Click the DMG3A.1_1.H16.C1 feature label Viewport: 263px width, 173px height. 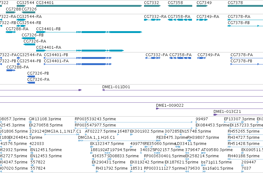(96, 138)
